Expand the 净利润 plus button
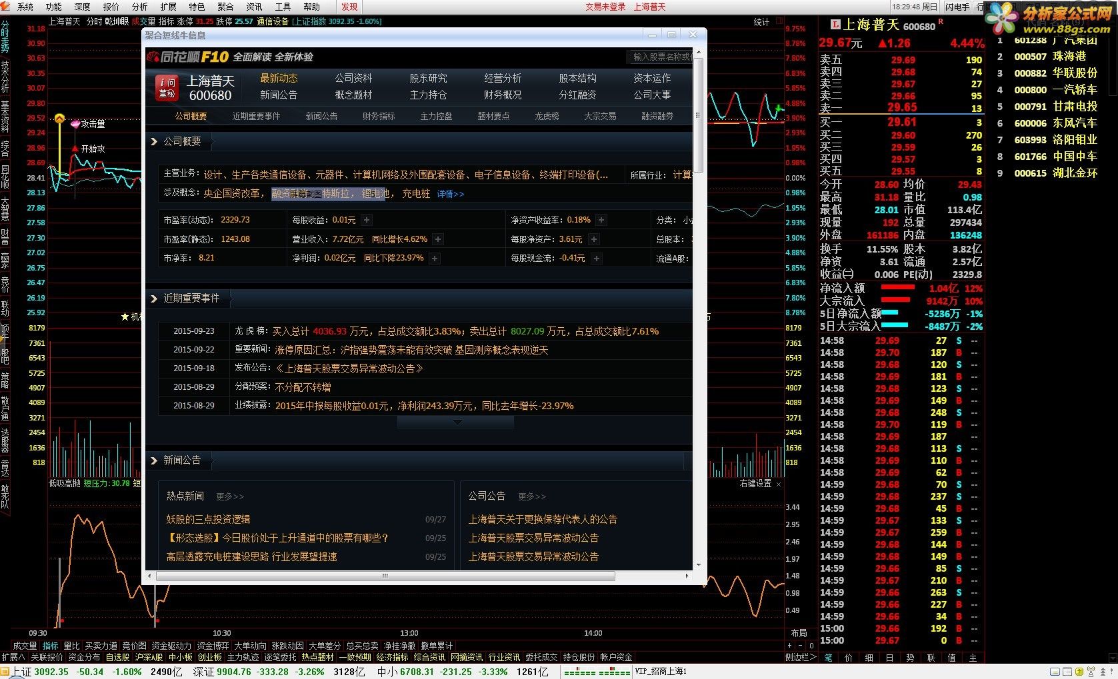This screenshot has height=679, width=1118. 434,259
